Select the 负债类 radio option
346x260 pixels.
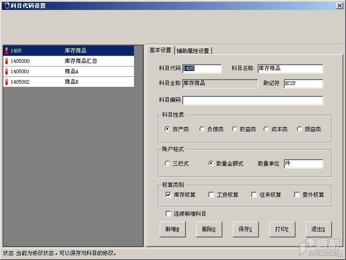(x=202, y=129)
